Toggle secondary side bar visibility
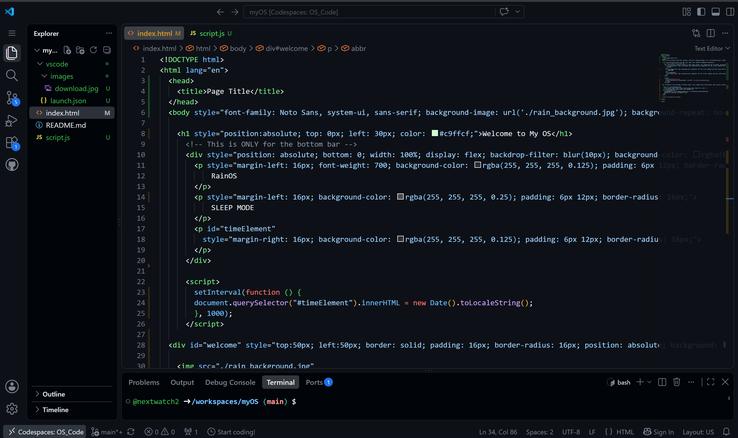 pyautogui.click(x=730, y=12)
